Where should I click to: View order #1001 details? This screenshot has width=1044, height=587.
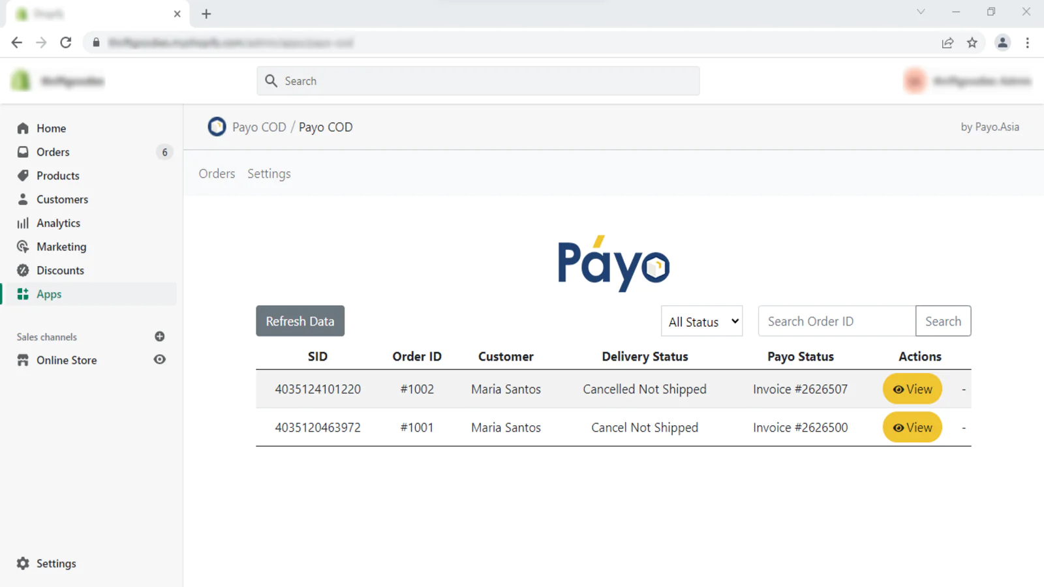912,428
